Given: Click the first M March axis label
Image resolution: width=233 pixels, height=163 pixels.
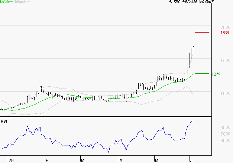Looking at the screenshot, I should (x=82, y=161).
